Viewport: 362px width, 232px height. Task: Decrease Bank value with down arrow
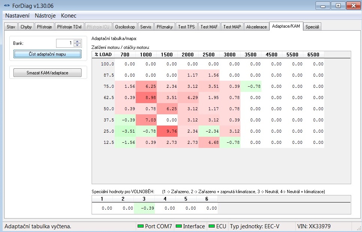pyautogui.click(x=77, y=45)
